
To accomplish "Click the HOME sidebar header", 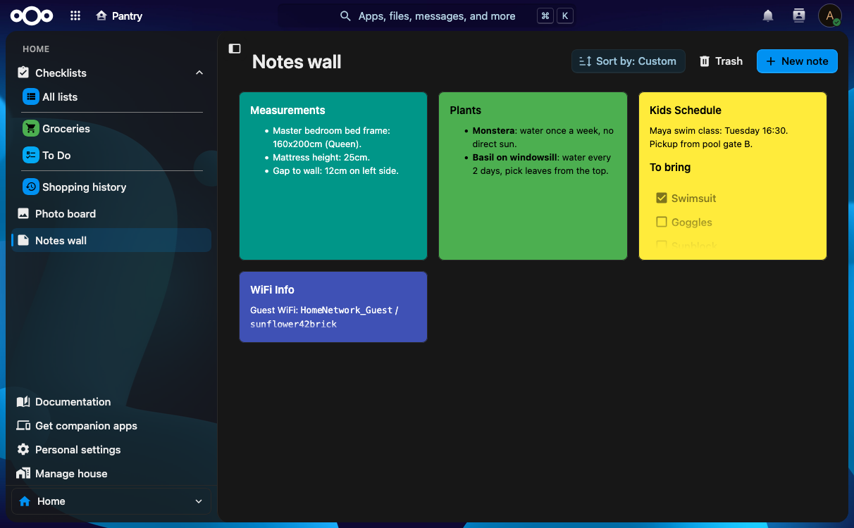I will point(36,49).
